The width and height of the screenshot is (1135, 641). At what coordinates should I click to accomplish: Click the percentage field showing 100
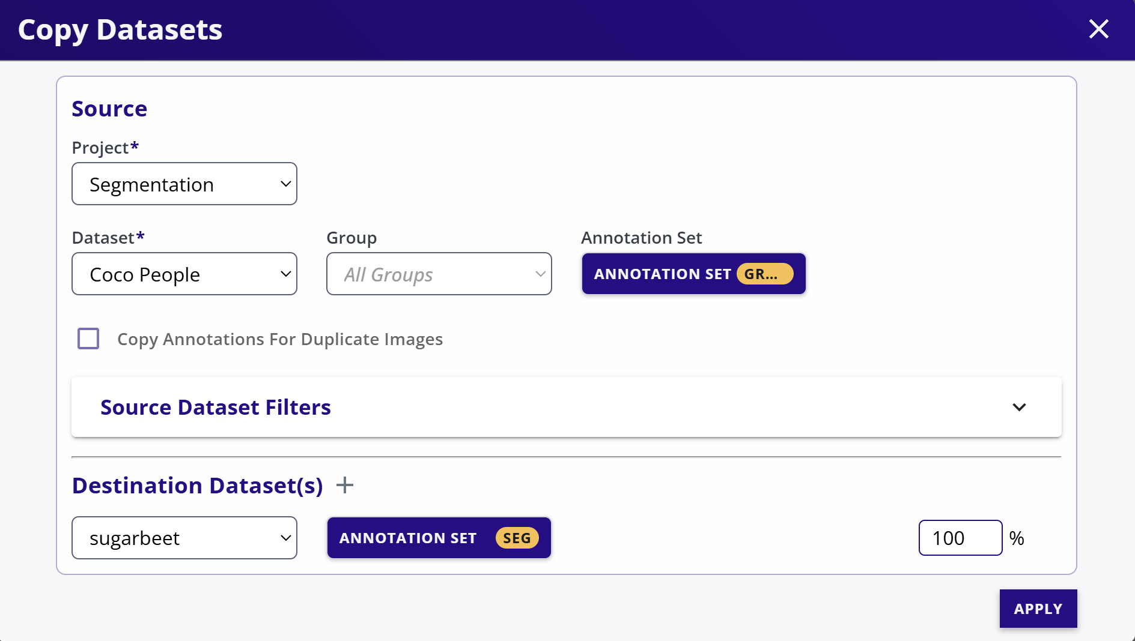click(x=960, y=538)
